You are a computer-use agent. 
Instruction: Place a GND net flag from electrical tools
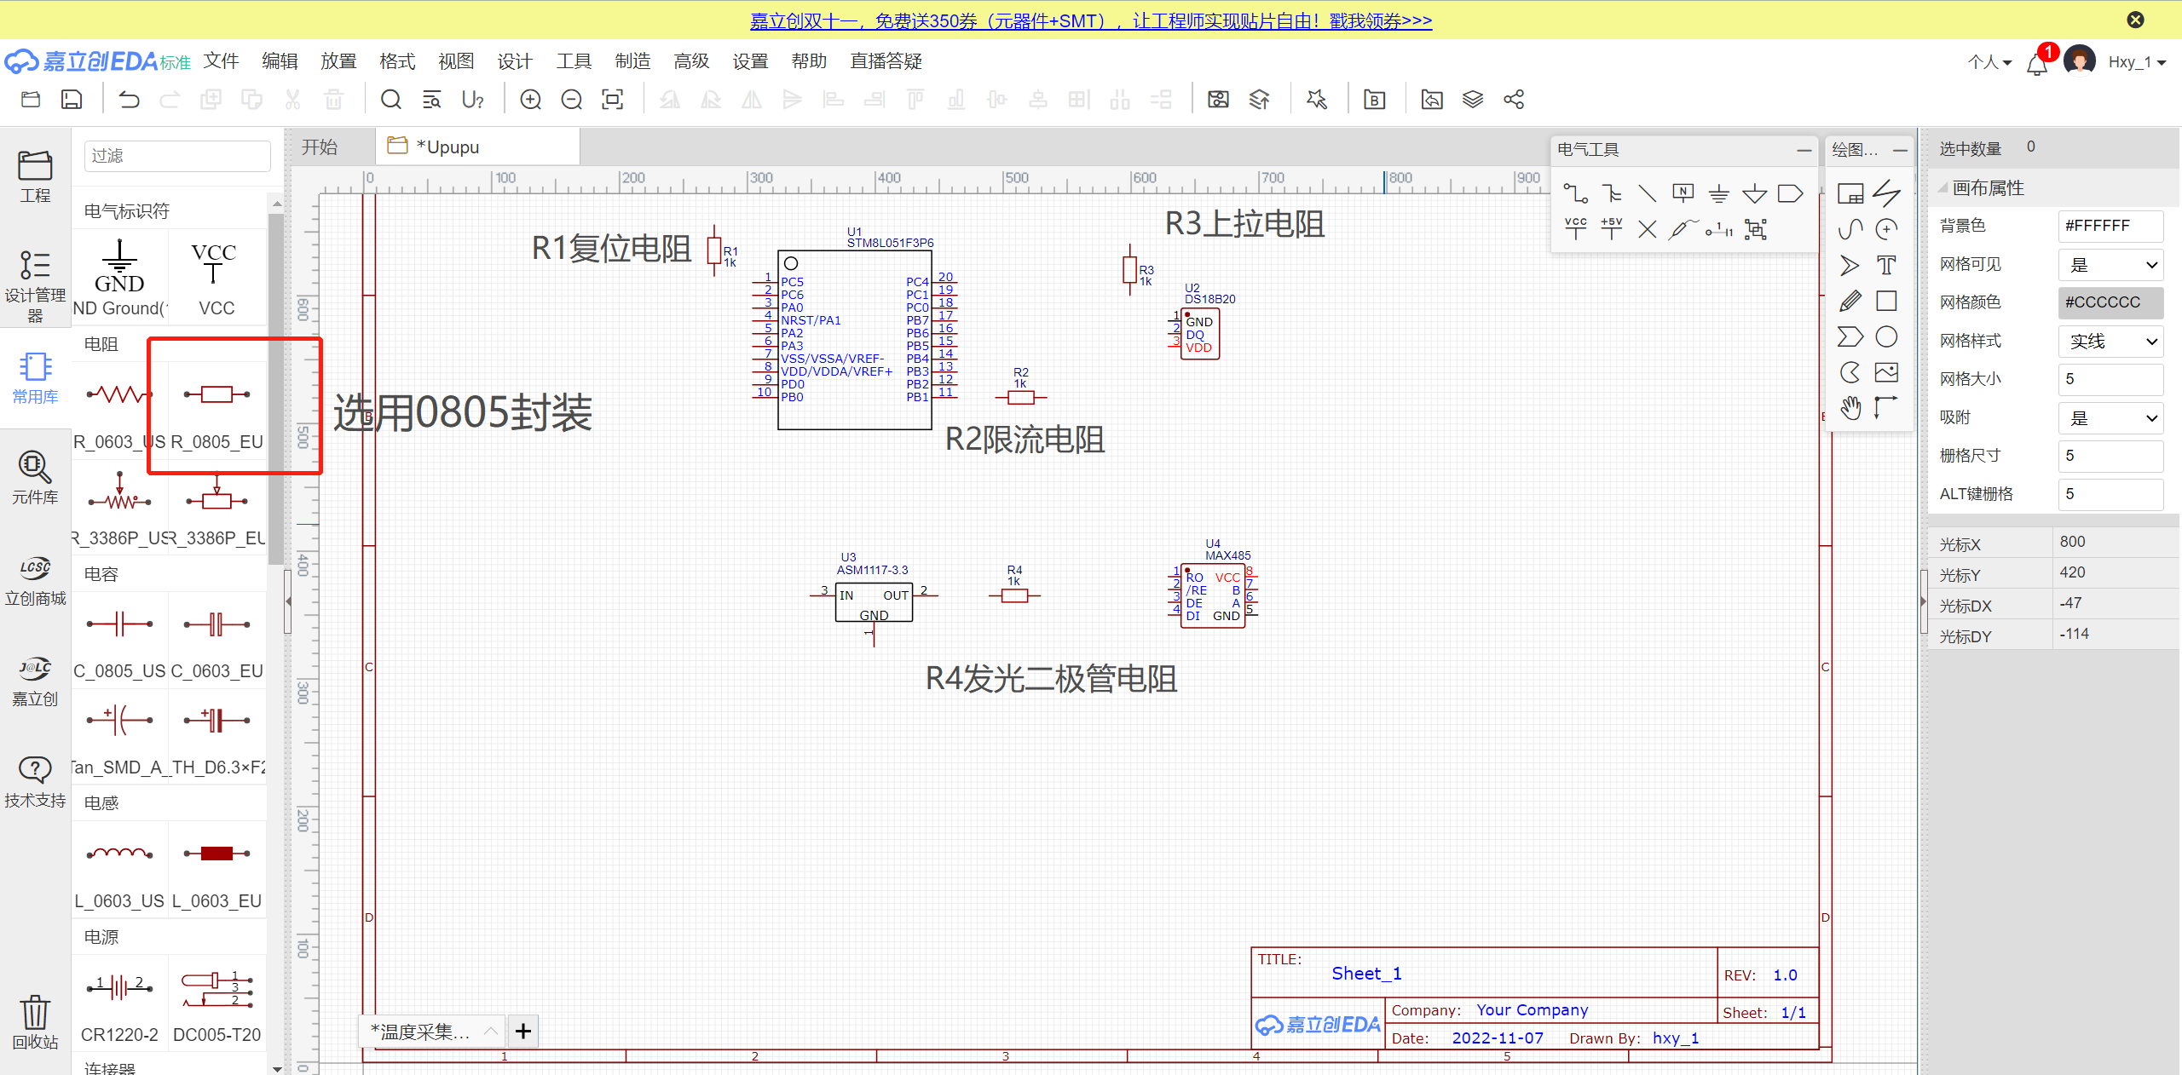coord(1718,193)
